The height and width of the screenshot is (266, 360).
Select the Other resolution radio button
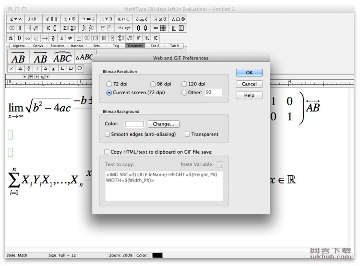(184, 93)
